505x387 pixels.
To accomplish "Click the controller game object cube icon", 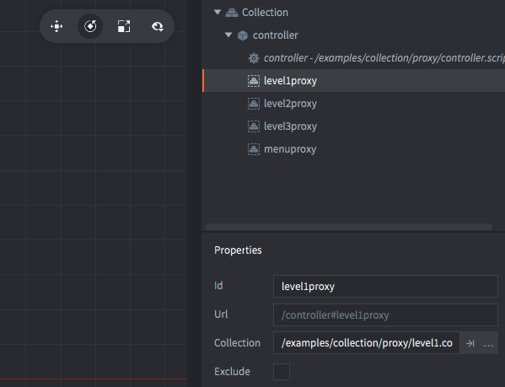I will coord(243,35).
